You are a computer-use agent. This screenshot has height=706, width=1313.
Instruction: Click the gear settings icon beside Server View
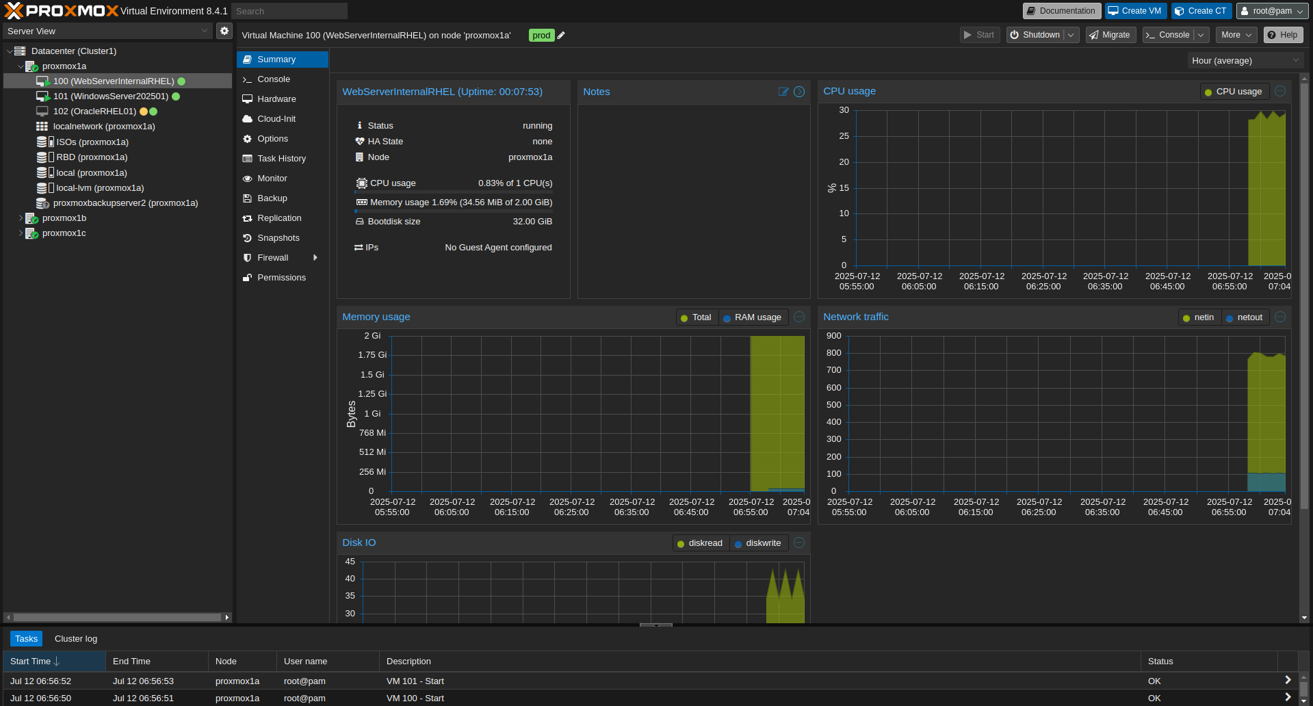tap(224, 31)
